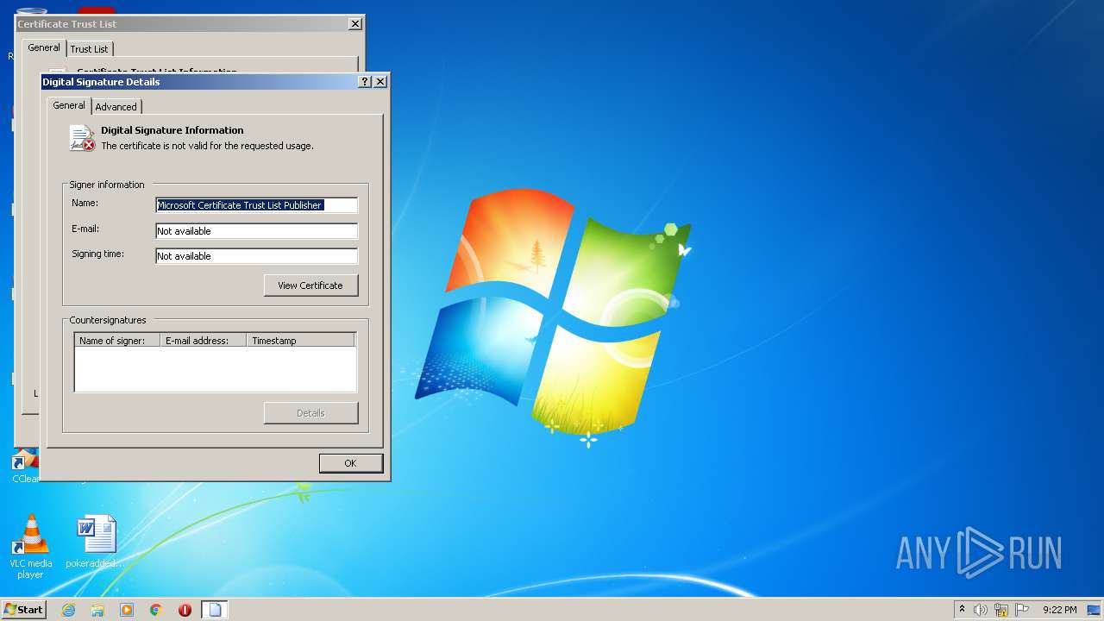
Task: Click the Show desktop button
Action: (1095, 610)
